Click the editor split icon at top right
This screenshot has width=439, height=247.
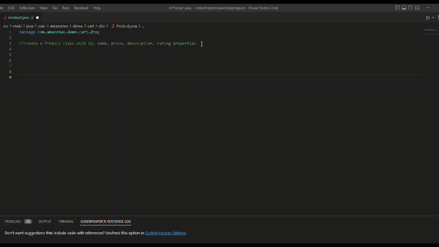point(438,17)
